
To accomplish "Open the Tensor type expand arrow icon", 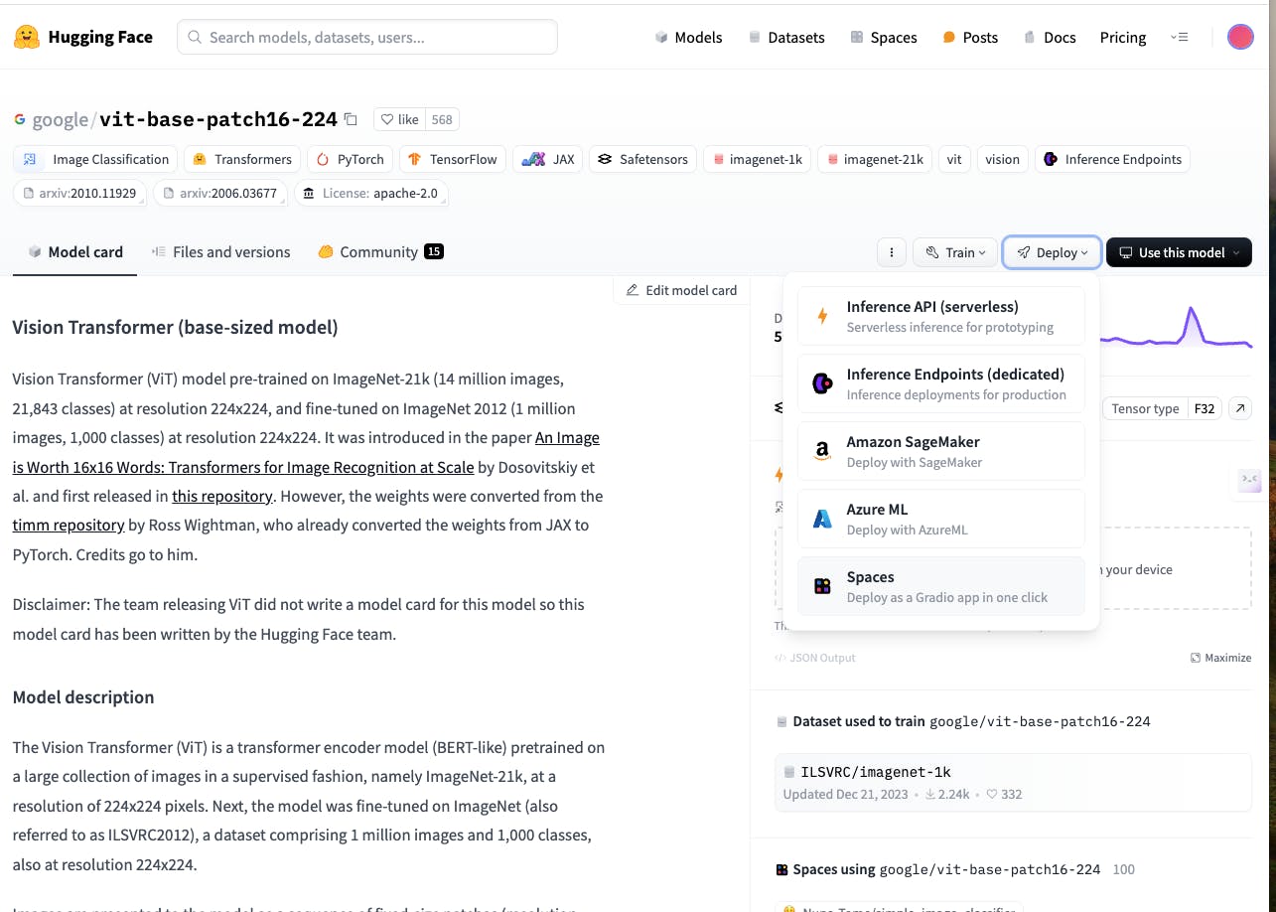I will point(1239,408).
